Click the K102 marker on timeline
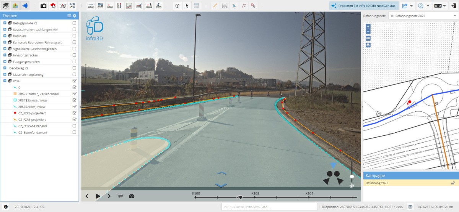This screenshot has height=212, width=459. pos(256,194)
